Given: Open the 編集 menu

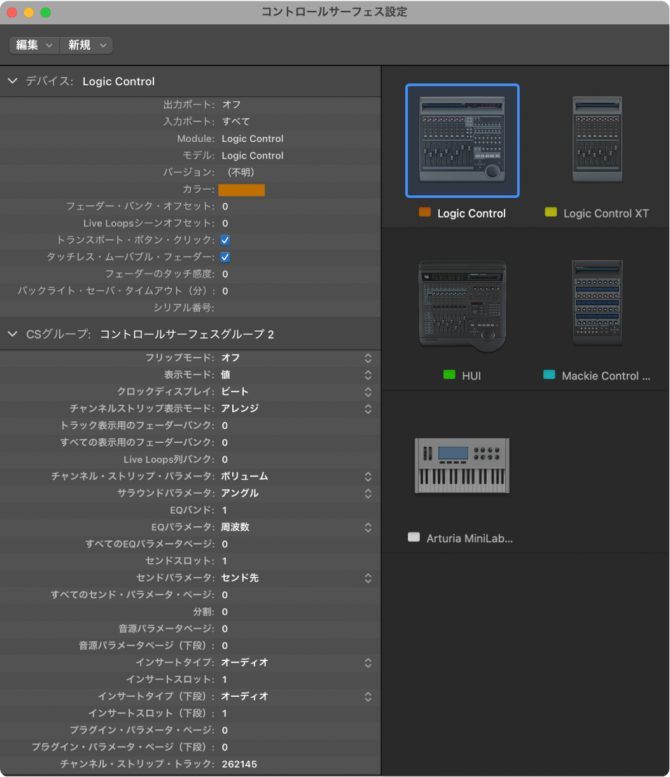Looking at the screenshot, I should point(34,45).
